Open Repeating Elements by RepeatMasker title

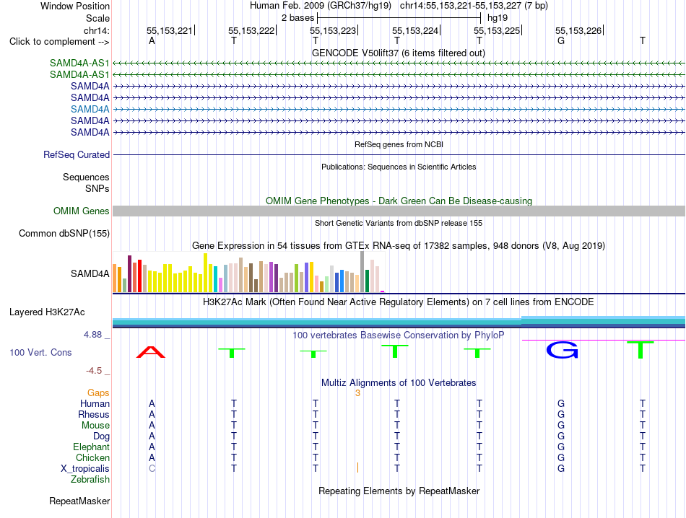pyautogui.click(x=399, y=491)
